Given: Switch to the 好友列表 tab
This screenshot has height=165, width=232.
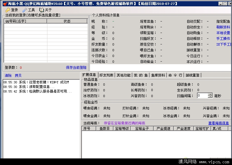Looking at the screenshot, I should tap(106, 75).
